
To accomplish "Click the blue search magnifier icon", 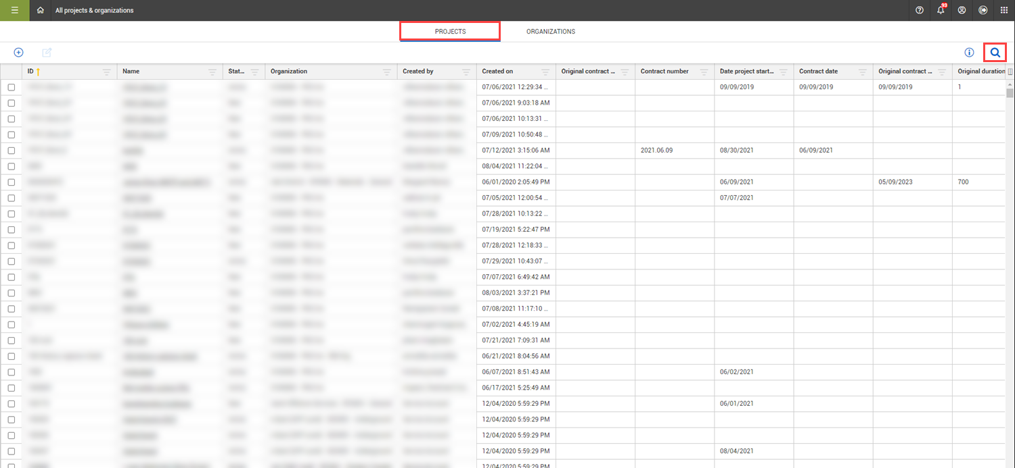I will point(995,52).
